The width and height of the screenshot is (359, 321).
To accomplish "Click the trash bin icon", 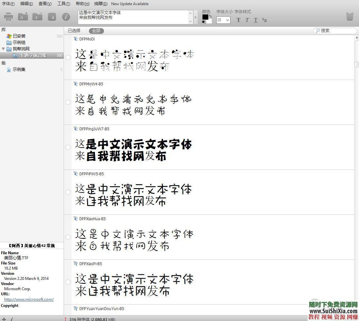I will coord(350,17).
